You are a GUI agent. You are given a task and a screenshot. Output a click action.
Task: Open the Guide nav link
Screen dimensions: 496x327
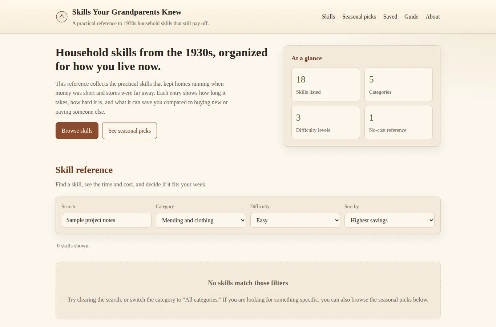[411, 17]
